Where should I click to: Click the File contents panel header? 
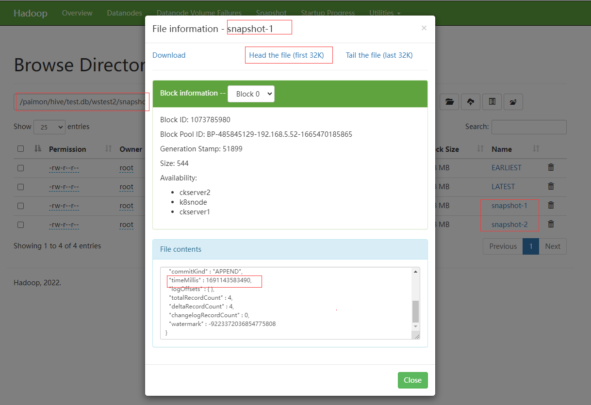point(290,249)
